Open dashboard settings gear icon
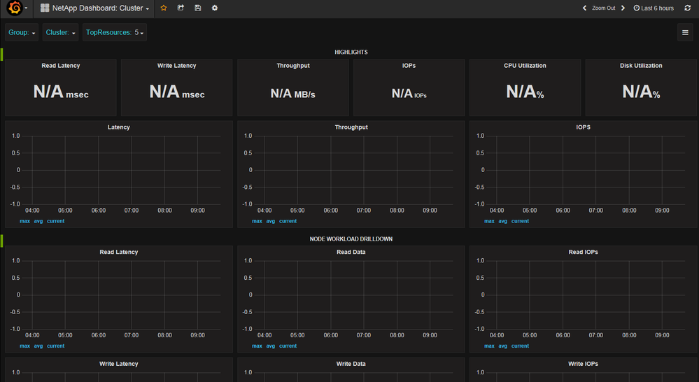This screenshot has width=699, height=382. pos(215,8)
